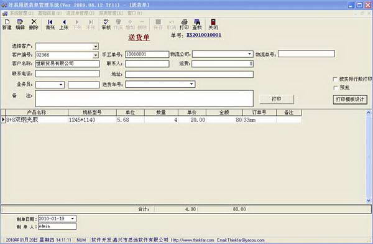Open the 系统管理 menu
Image resolution: width=373 pixels, height=244 pixels.
click(21, 13)
